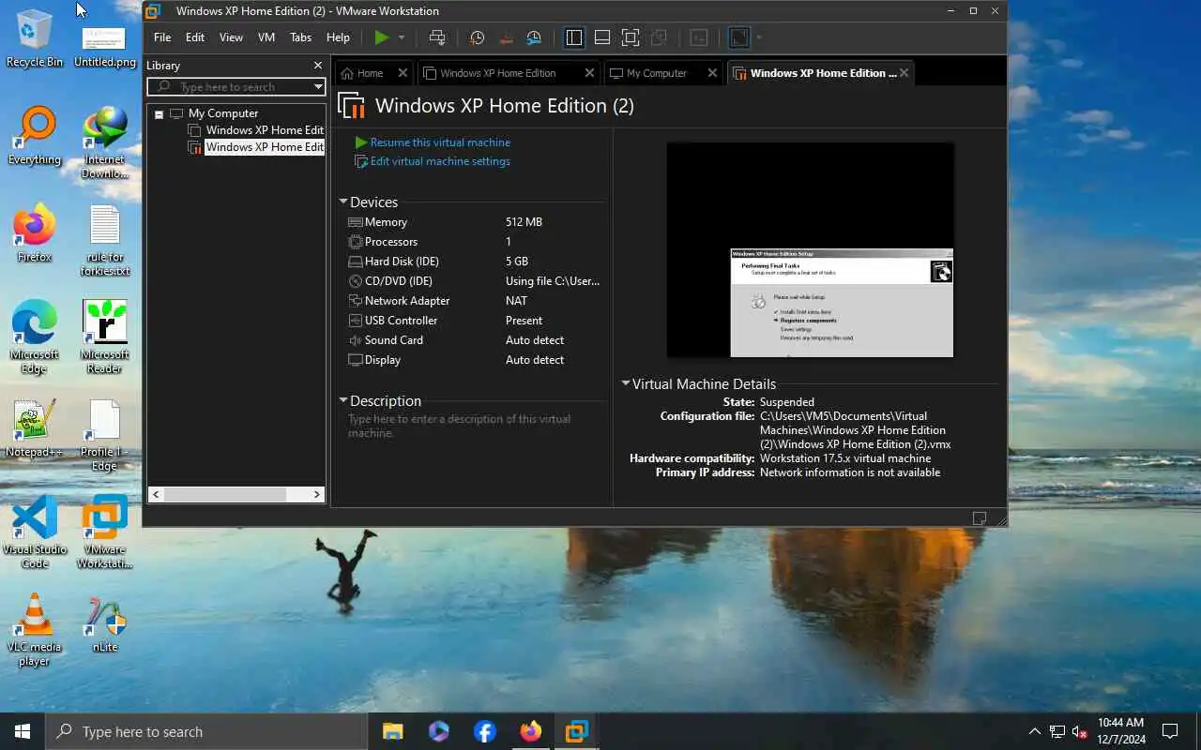
Task: Open File Explorer from the taskbar
Action: point(392,731)
